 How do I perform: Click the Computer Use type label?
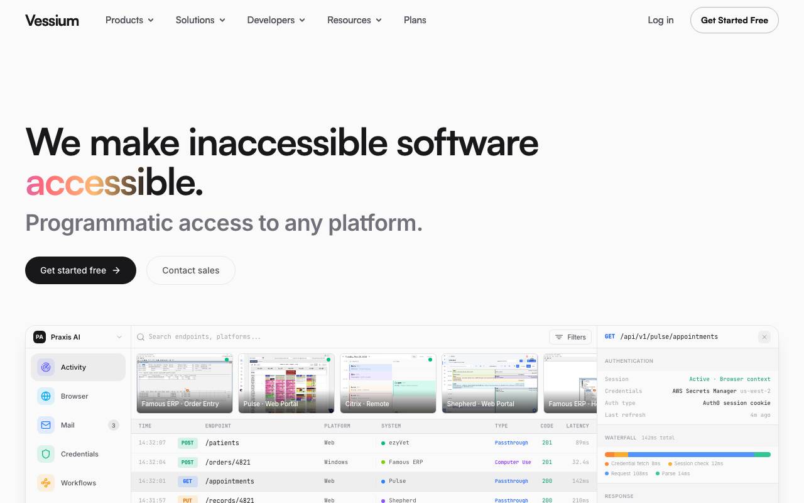click(513, 462)
